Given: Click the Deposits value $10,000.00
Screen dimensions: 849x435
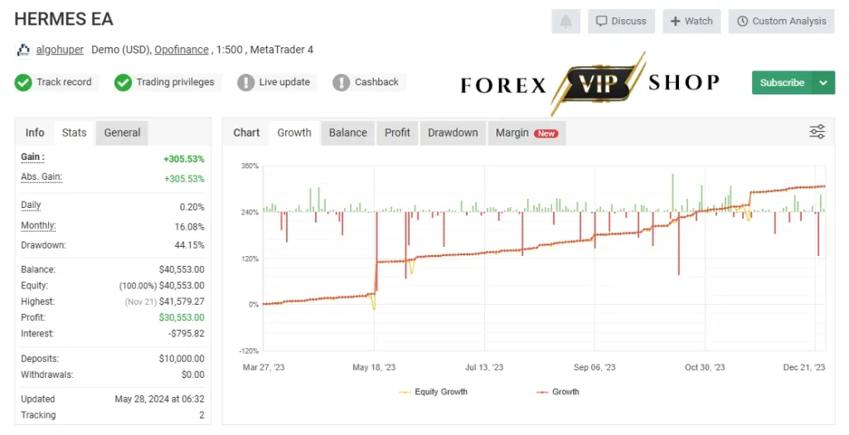Looking at the screenshot, I should (x=182, y=359).
